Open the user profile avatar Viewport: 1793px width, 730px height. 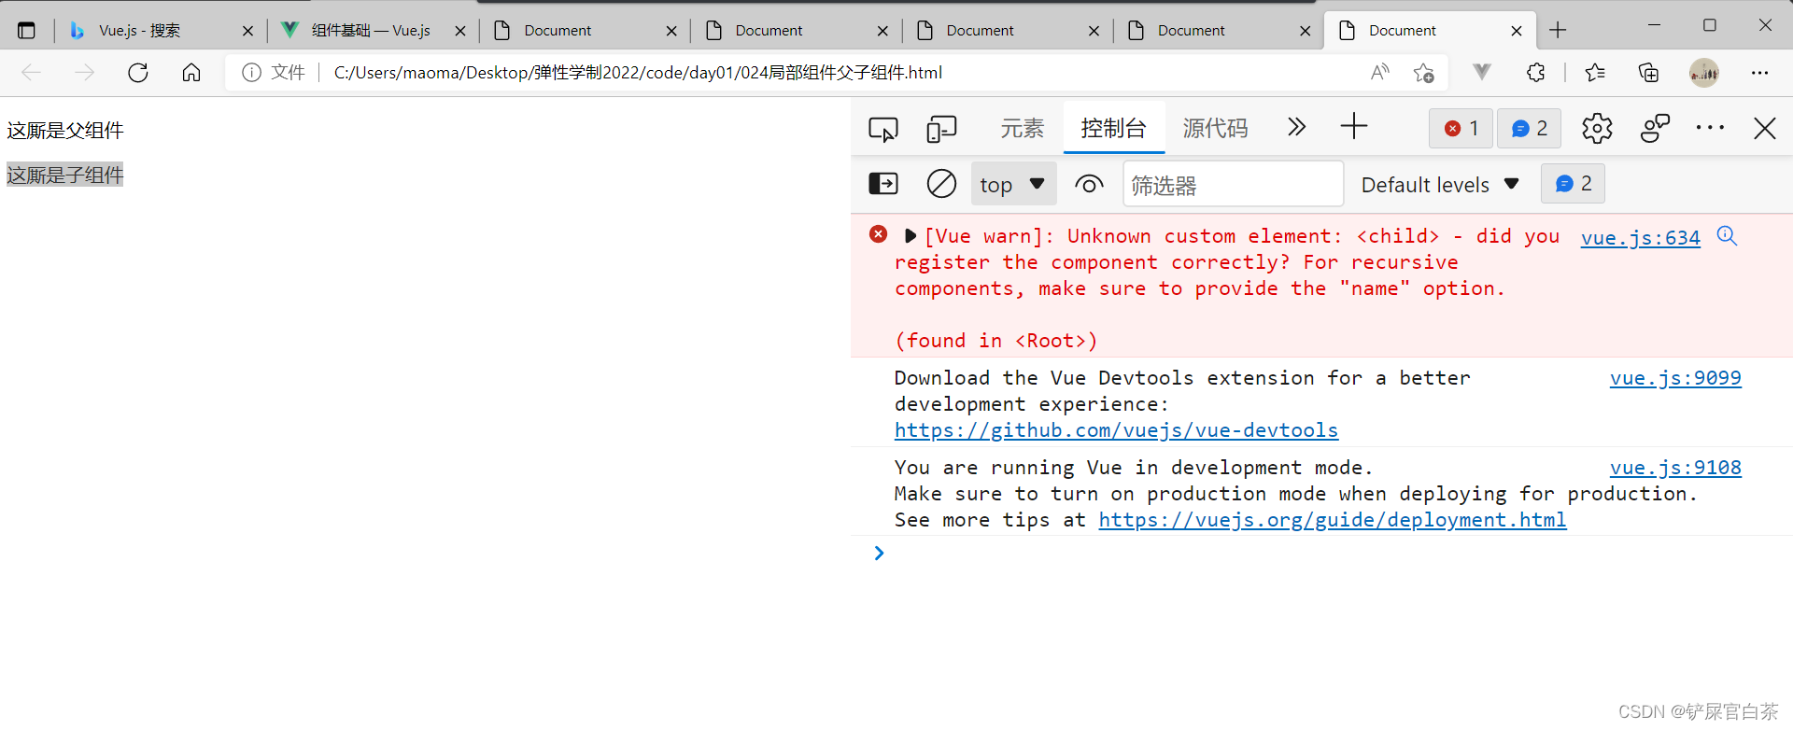(x=1704, y=73)
